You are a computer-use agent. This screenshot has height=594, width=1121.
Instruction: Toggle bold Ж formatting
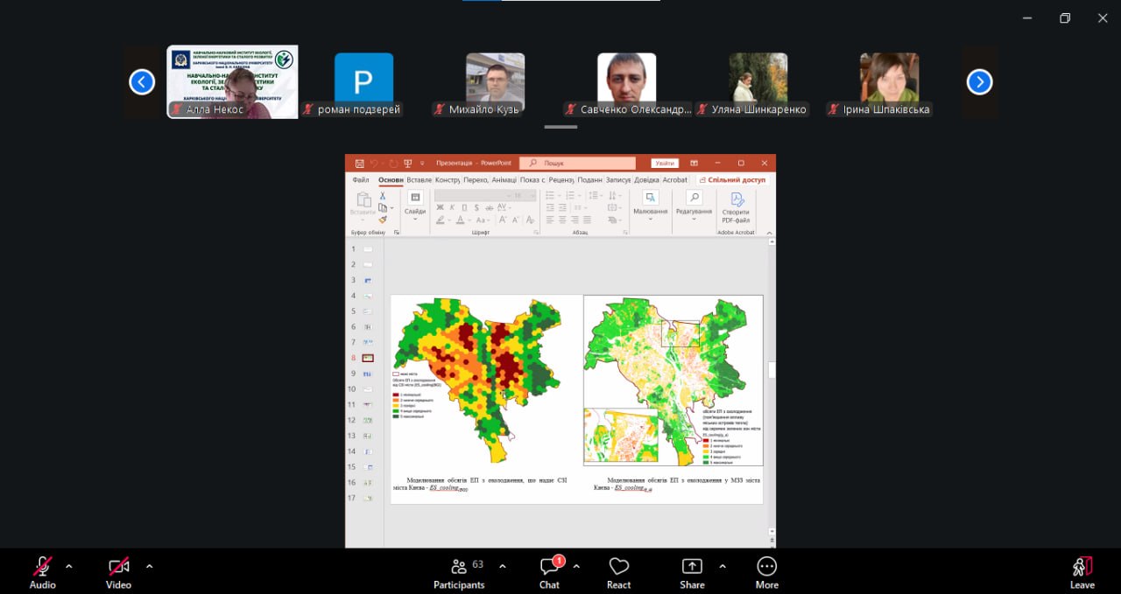[x=441, y=207]
